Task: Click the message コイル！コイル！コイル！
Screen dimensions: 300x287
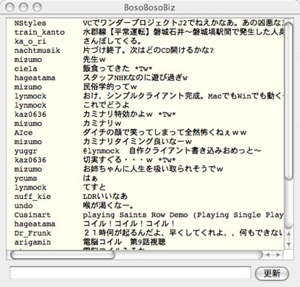Action: point(129,224)
